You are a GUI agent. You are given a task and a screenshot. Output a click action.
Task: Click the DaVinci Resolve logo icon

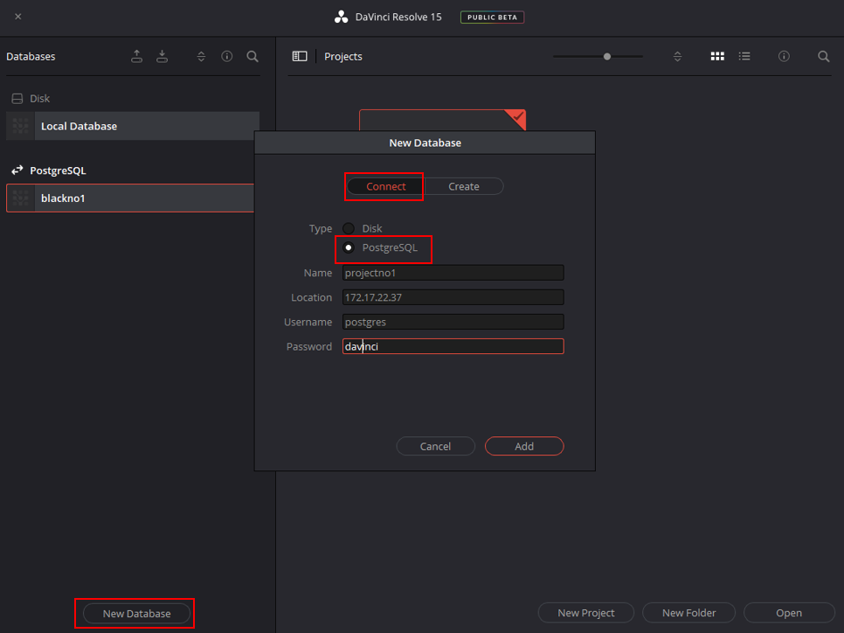click(342, 17)
